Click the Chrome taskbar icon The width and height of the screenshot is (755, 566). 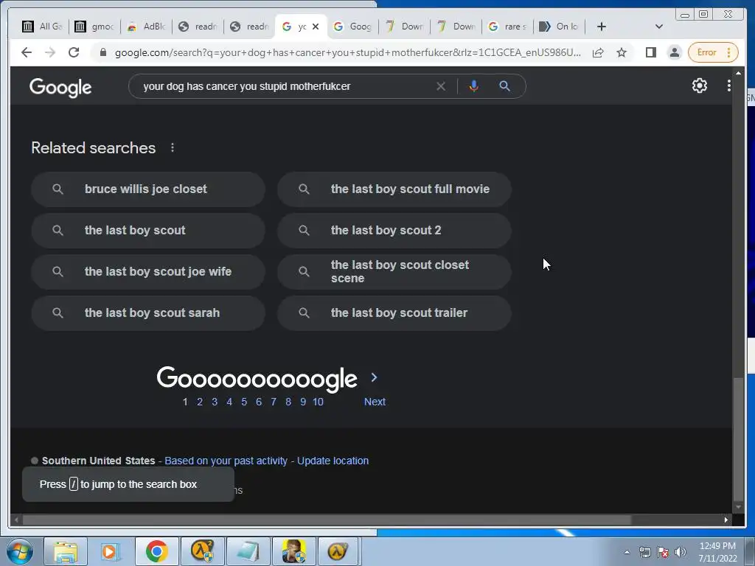pos(157,551)
